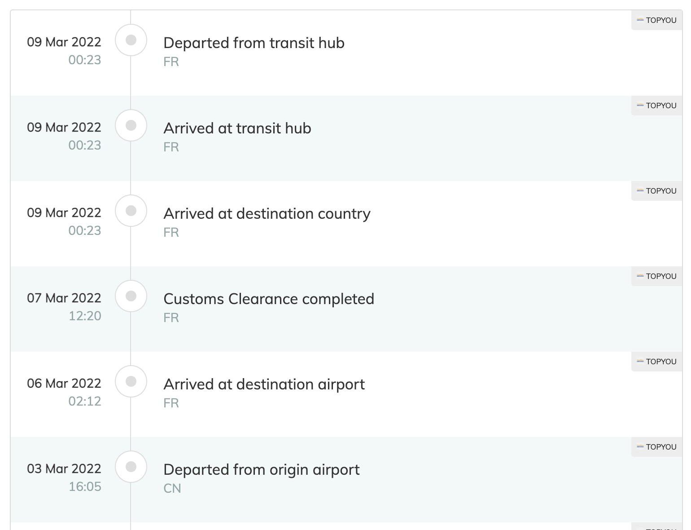
Task: Select the circle marker for Arrived at destination country
Action: (131, 211)
